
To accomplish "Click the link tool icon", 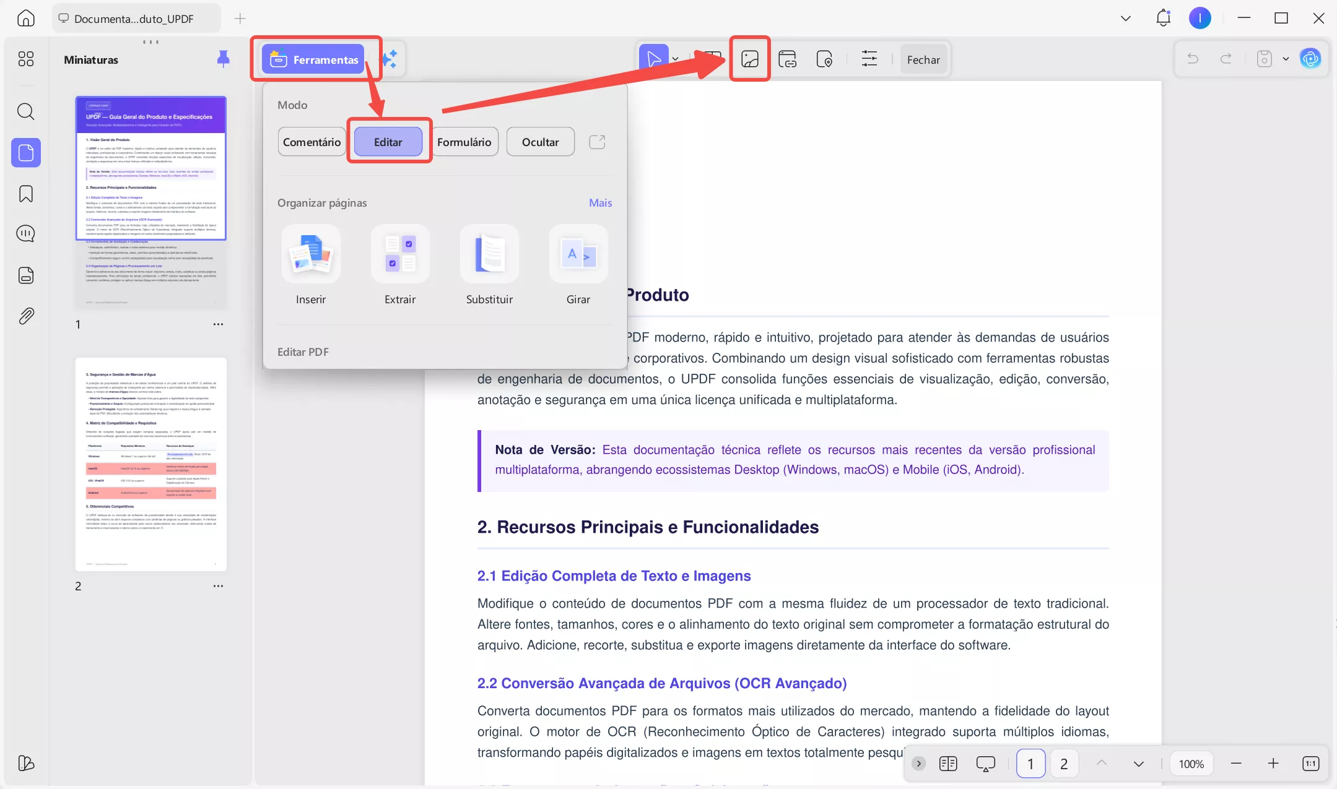I will pyautogui.click(x=787, y=59).
